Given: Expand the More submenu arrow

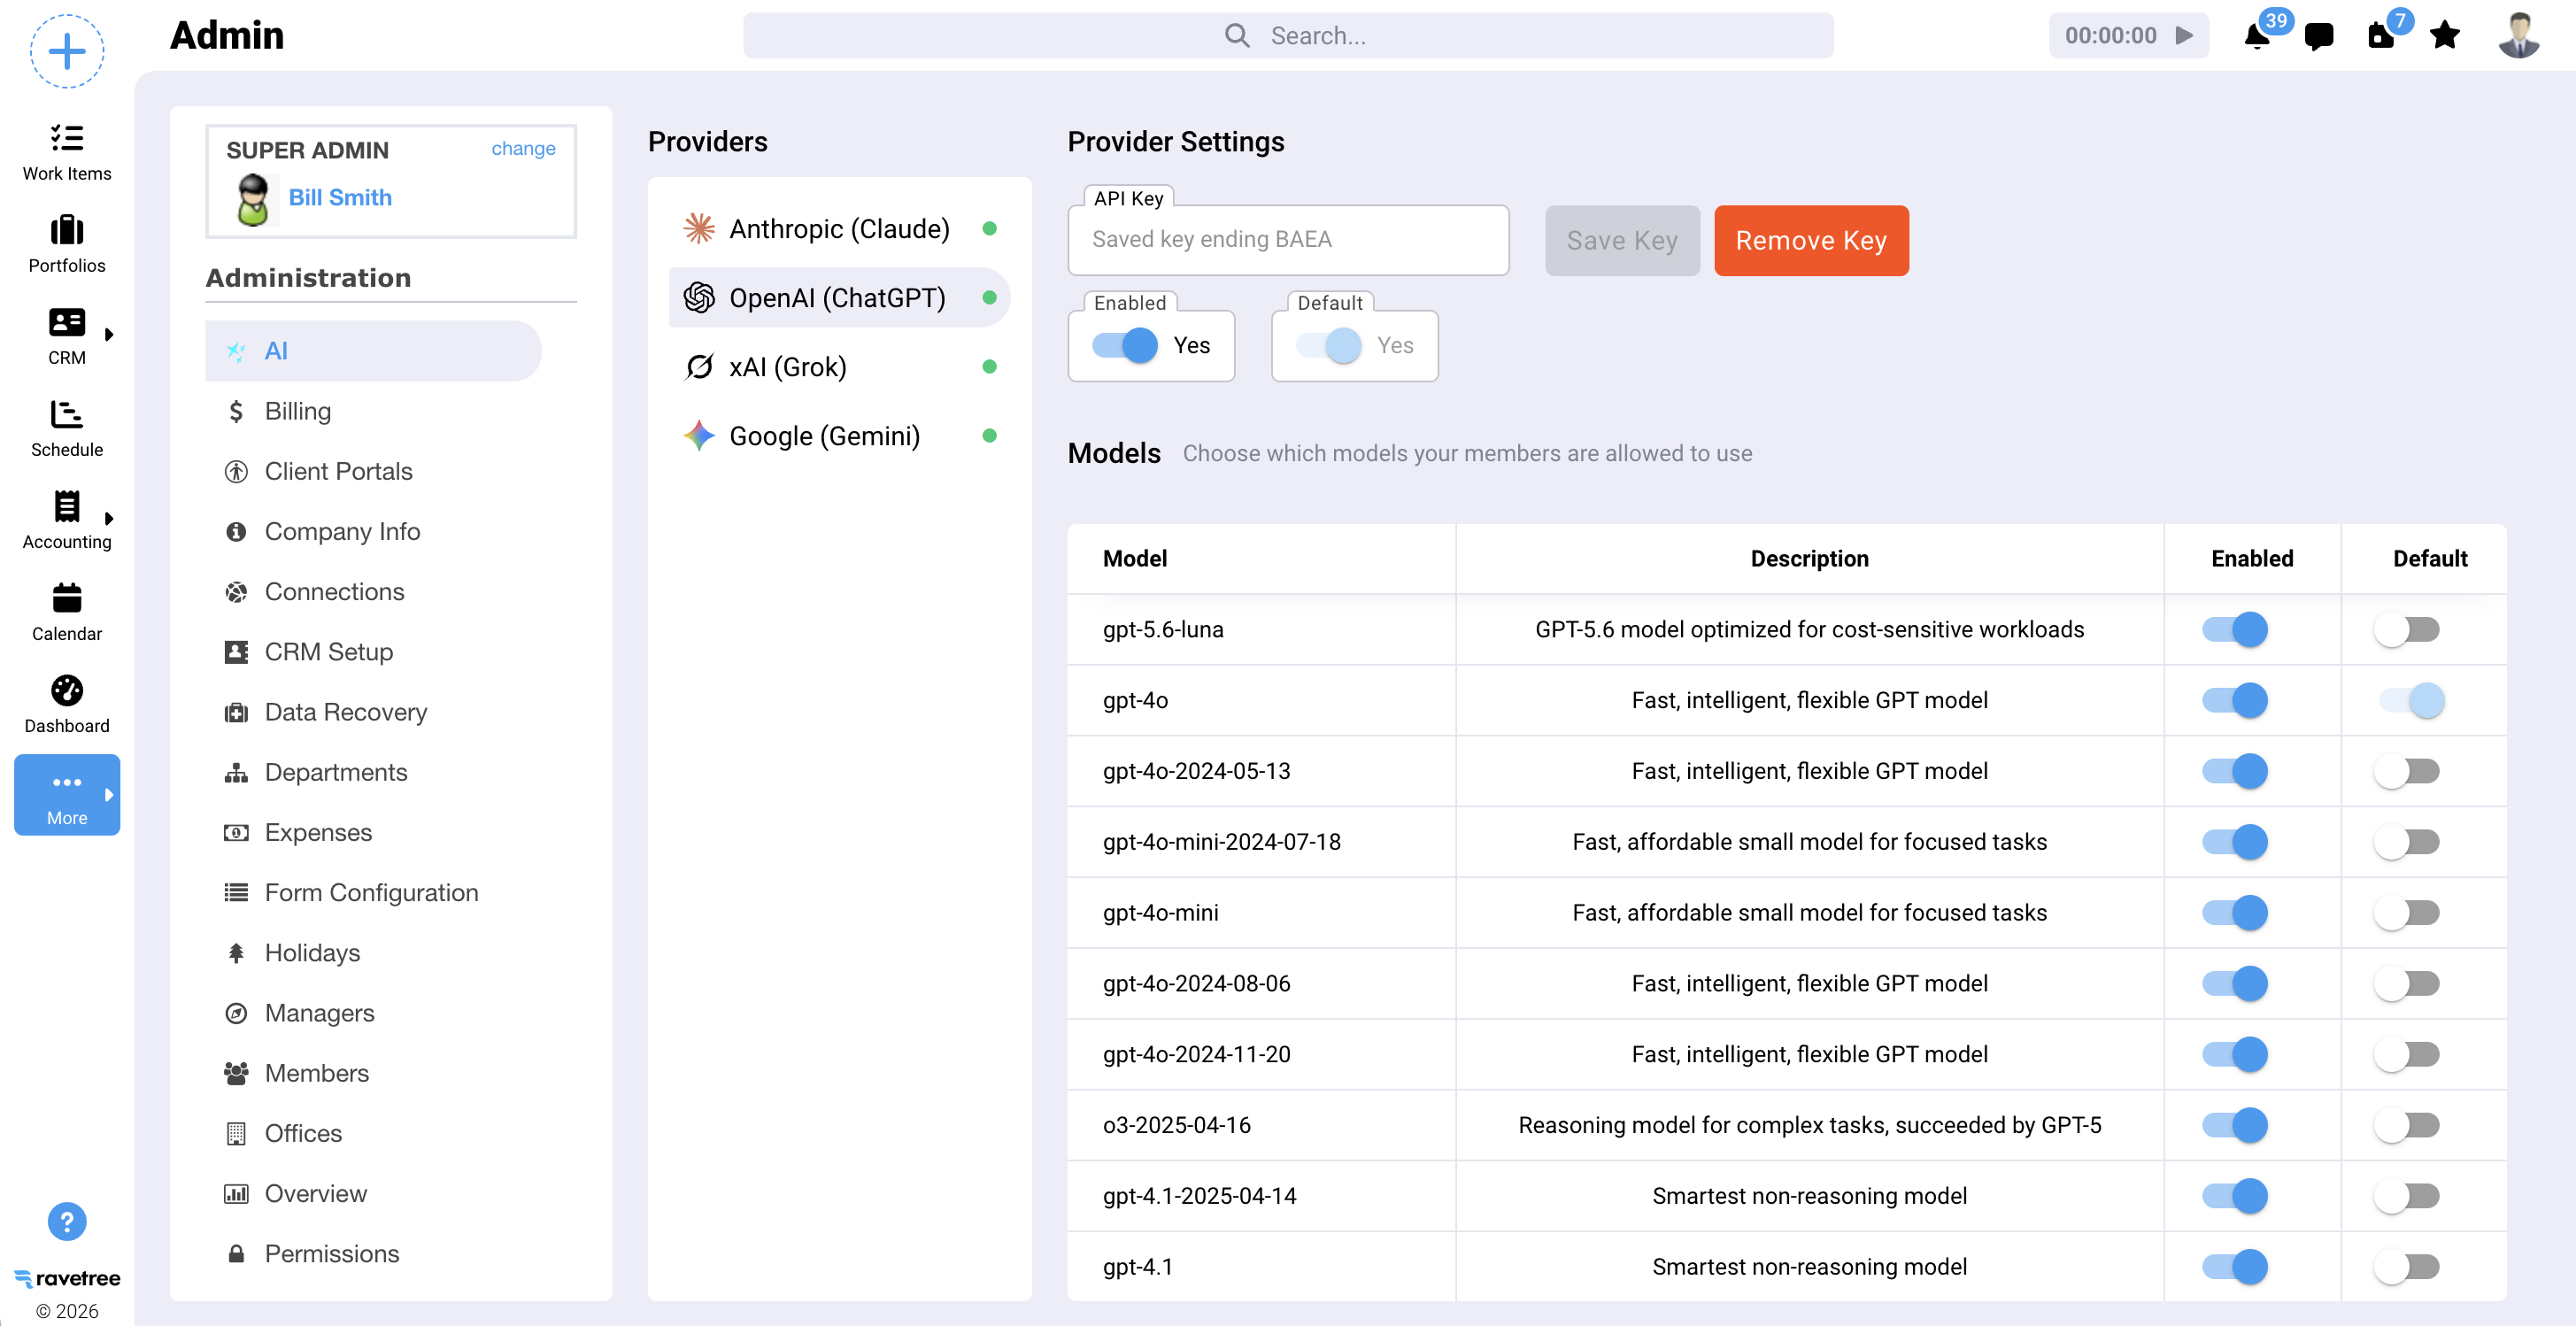Looking at the screenshot, I should tap(109, 794).
